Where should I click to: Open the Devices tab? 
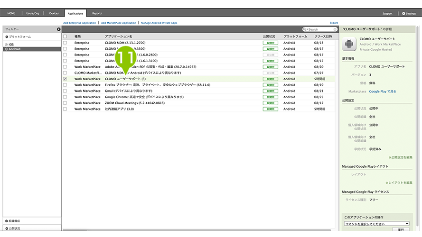pos(54,13)
